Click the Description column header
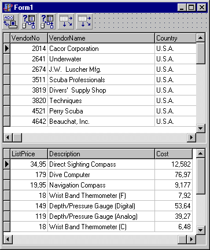This screenshot has width=210, height=250. pyautogui.click(x=101, y=154)
